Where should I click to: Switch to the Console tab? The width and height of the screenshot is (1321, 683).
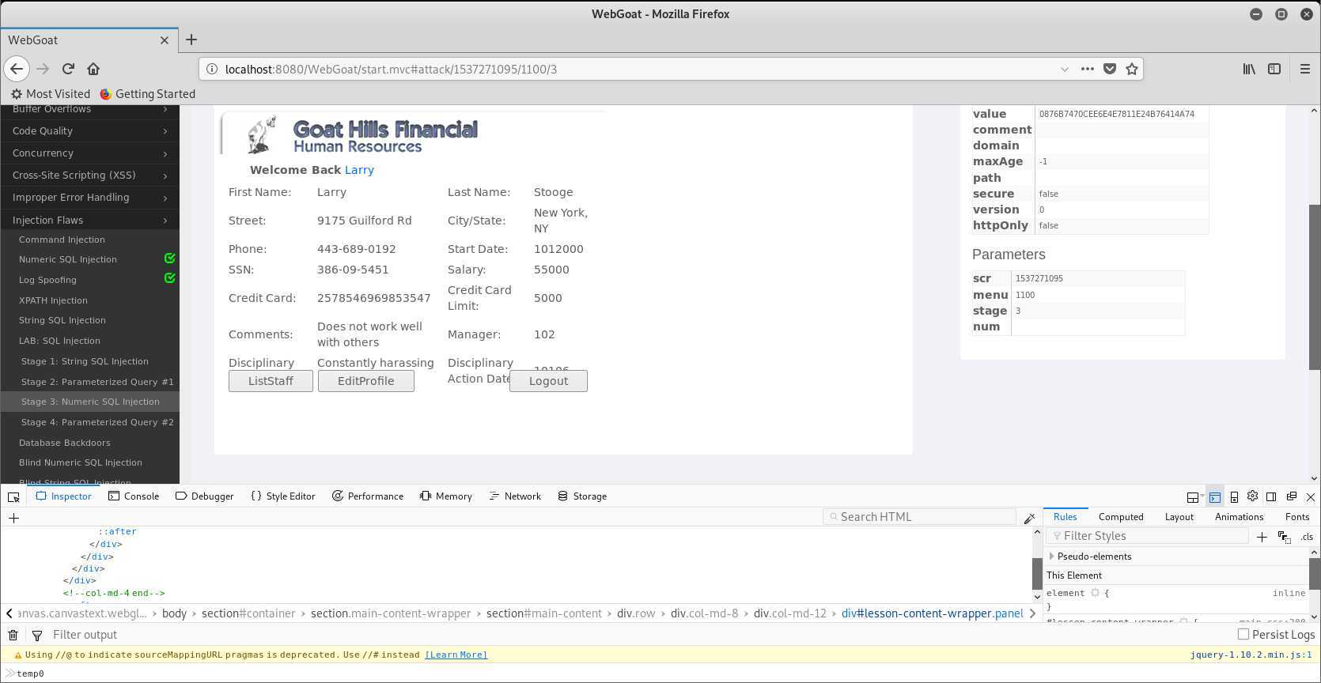[x=134, y=496]
